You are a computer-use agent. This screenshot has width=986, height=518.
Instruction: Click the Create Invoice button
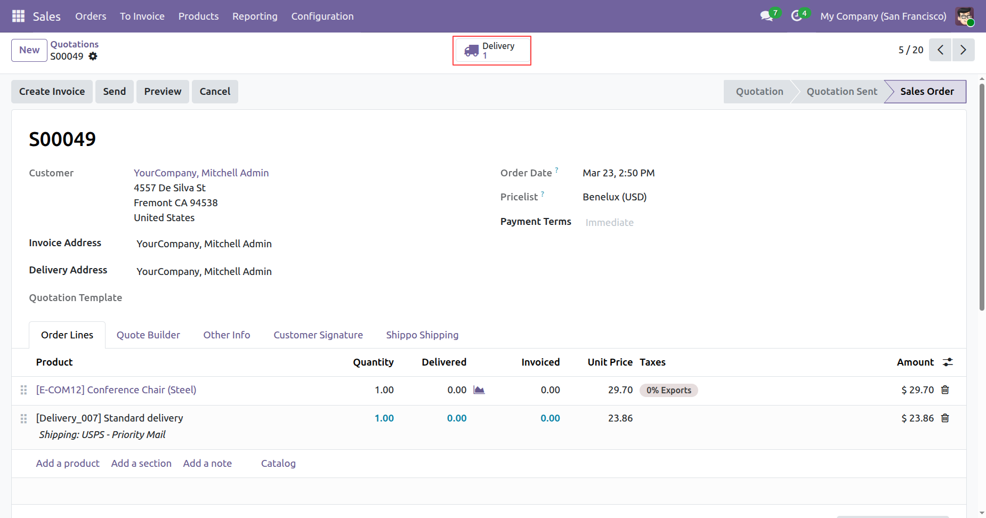52,92
